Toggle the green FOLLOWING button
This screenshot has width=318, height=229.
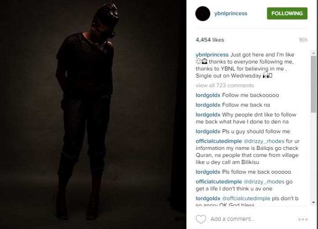287,13
